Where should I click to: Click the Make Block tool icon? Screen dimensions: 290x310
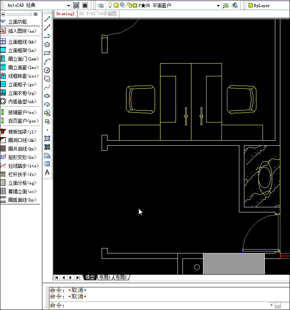47,121
